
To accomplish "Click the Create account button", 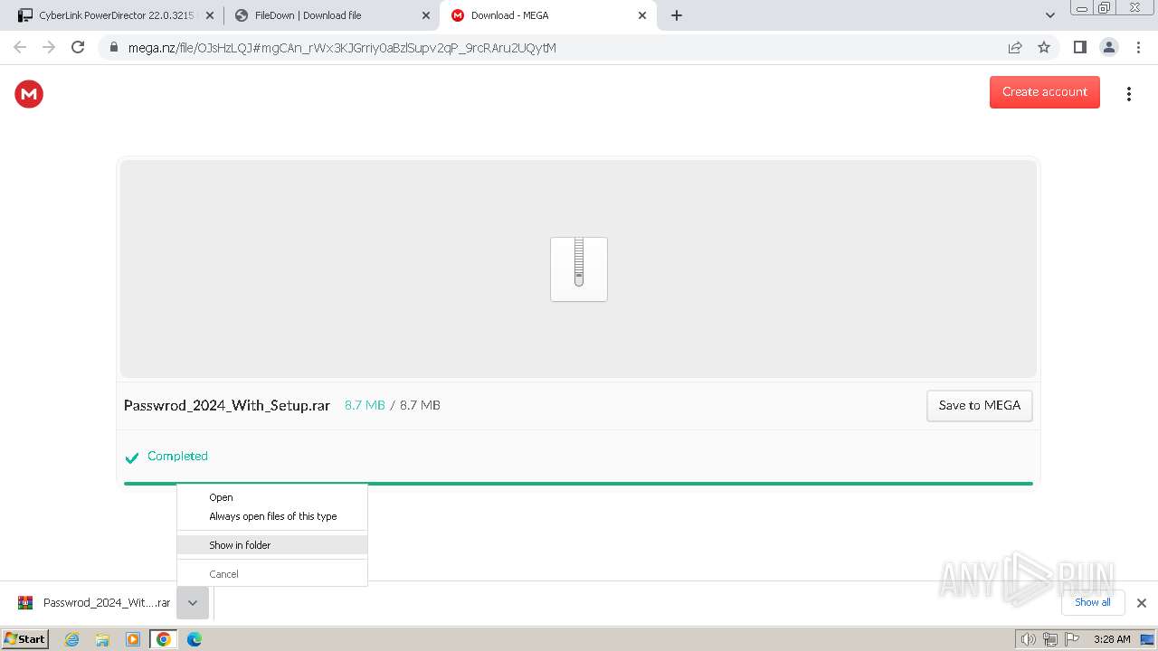I will click(1044, 91).
